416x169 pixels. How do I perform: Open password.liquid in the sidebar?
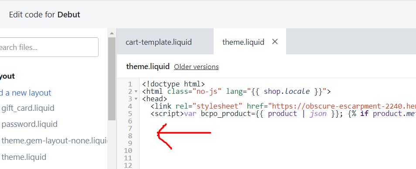pos(30,124)
